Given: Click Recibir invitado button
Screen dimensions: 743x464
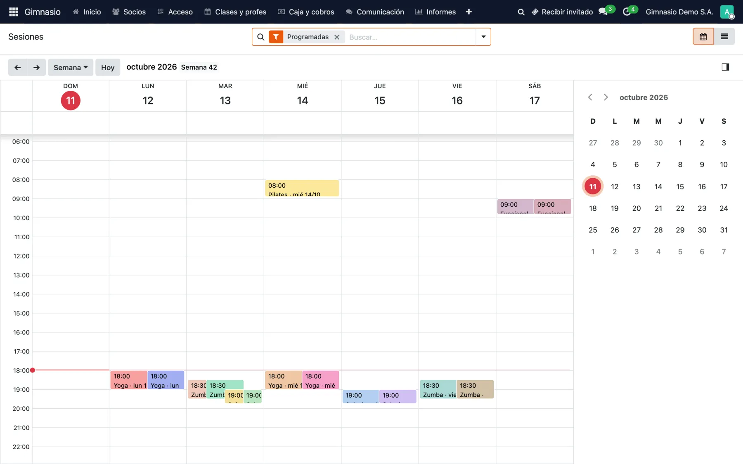Looking at the screenshot, I should [562, 12].
